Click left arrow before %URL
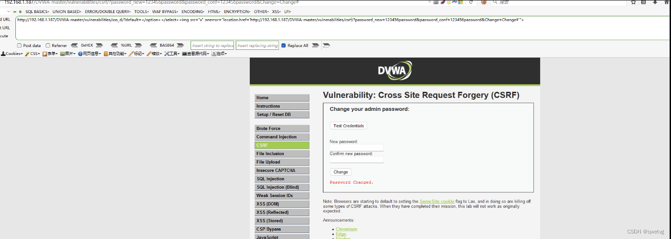Viewport: 671px width, 239px height. 114,46
